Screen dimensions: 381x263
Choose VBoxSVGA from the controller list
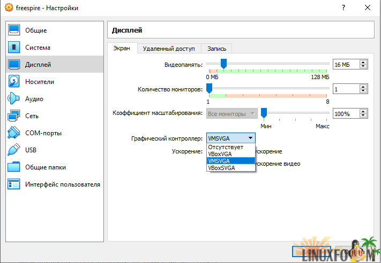(225, 167)
